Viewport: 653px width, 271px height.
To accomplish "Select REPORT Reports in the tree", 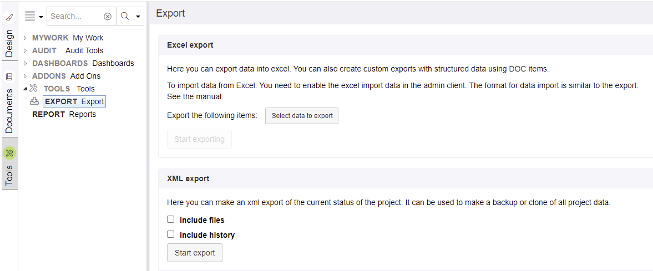I will (64, 114).
